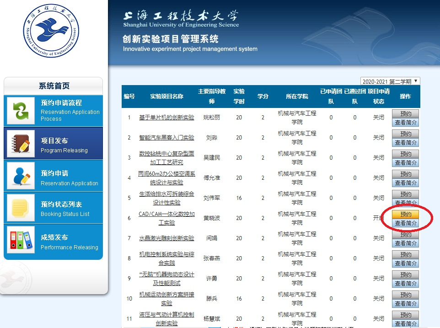The image size is (440, 328).
Task: Open the 基于单片机的创新实验 project link
Action: 166,118
